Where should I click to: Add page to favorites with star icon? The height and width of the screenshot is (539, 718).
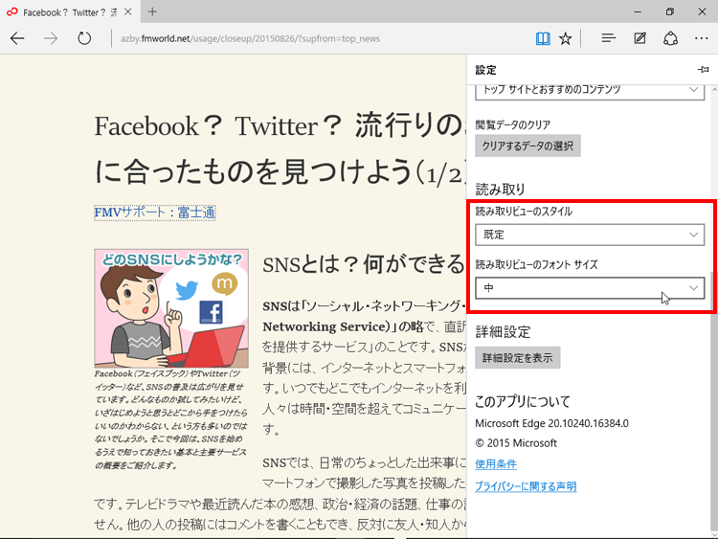tap(566, 38)
